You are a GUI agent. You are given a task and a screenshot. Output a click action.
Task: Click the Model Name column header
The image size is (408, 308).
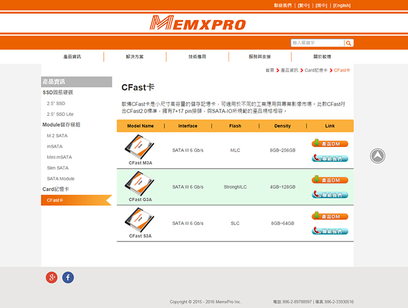pos(140,126)
